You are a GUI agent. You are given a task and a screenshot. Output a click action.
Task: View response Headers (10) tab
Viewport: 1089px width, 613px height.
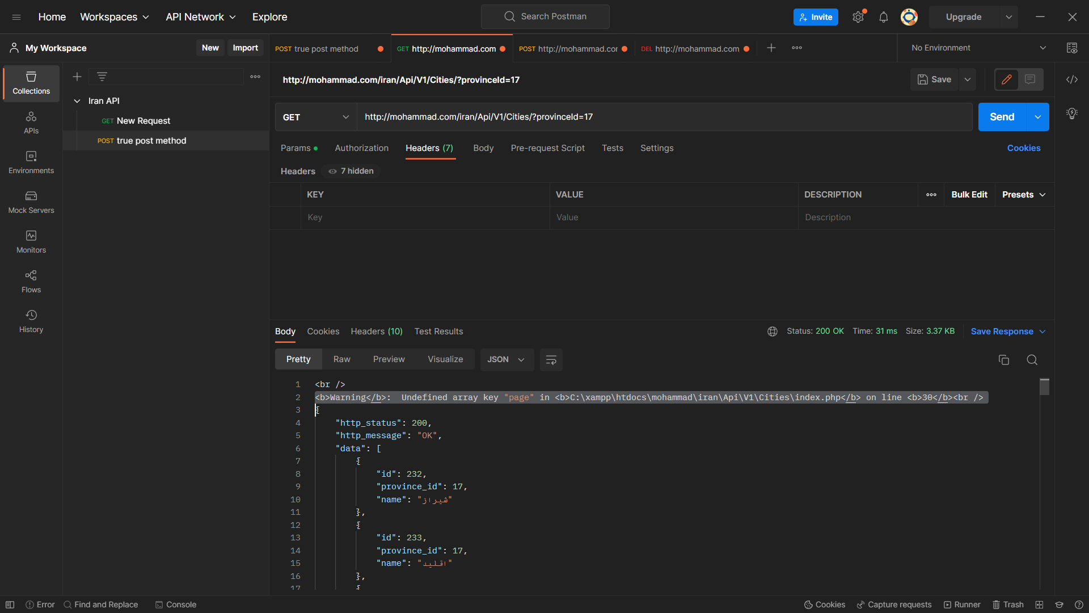(x=377, y=331)
